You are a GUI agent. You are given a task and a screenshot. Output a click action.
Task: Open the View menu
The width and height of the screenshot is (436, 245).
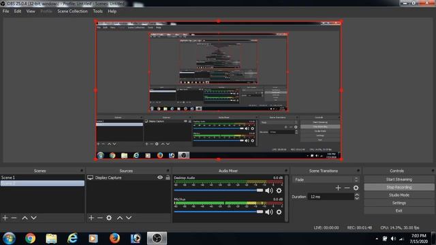(x=31, y=11)
